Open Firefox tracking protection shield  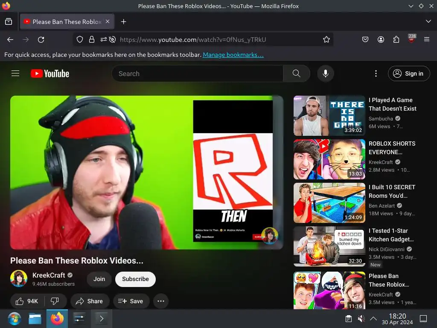80,40
